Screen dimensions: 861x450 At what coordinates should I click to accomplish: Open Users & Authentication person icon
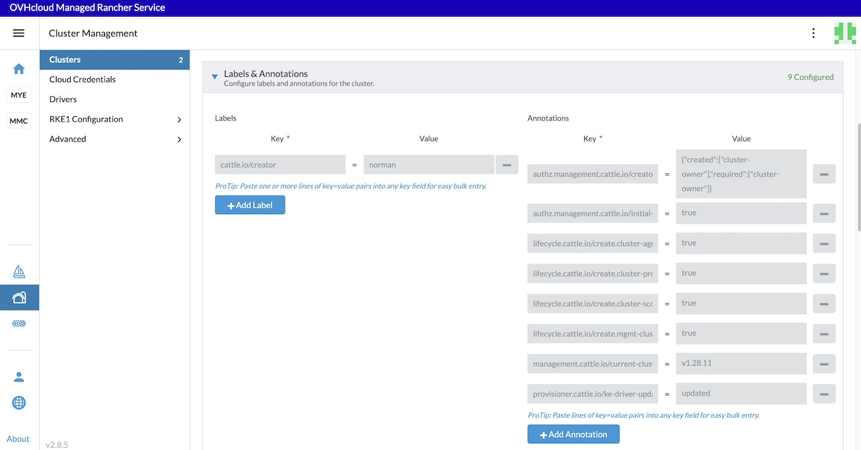point(18,376)
